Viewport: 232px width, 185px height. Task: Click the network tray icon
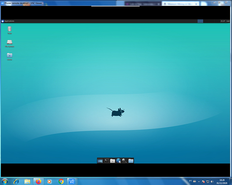tap(208, 182)
